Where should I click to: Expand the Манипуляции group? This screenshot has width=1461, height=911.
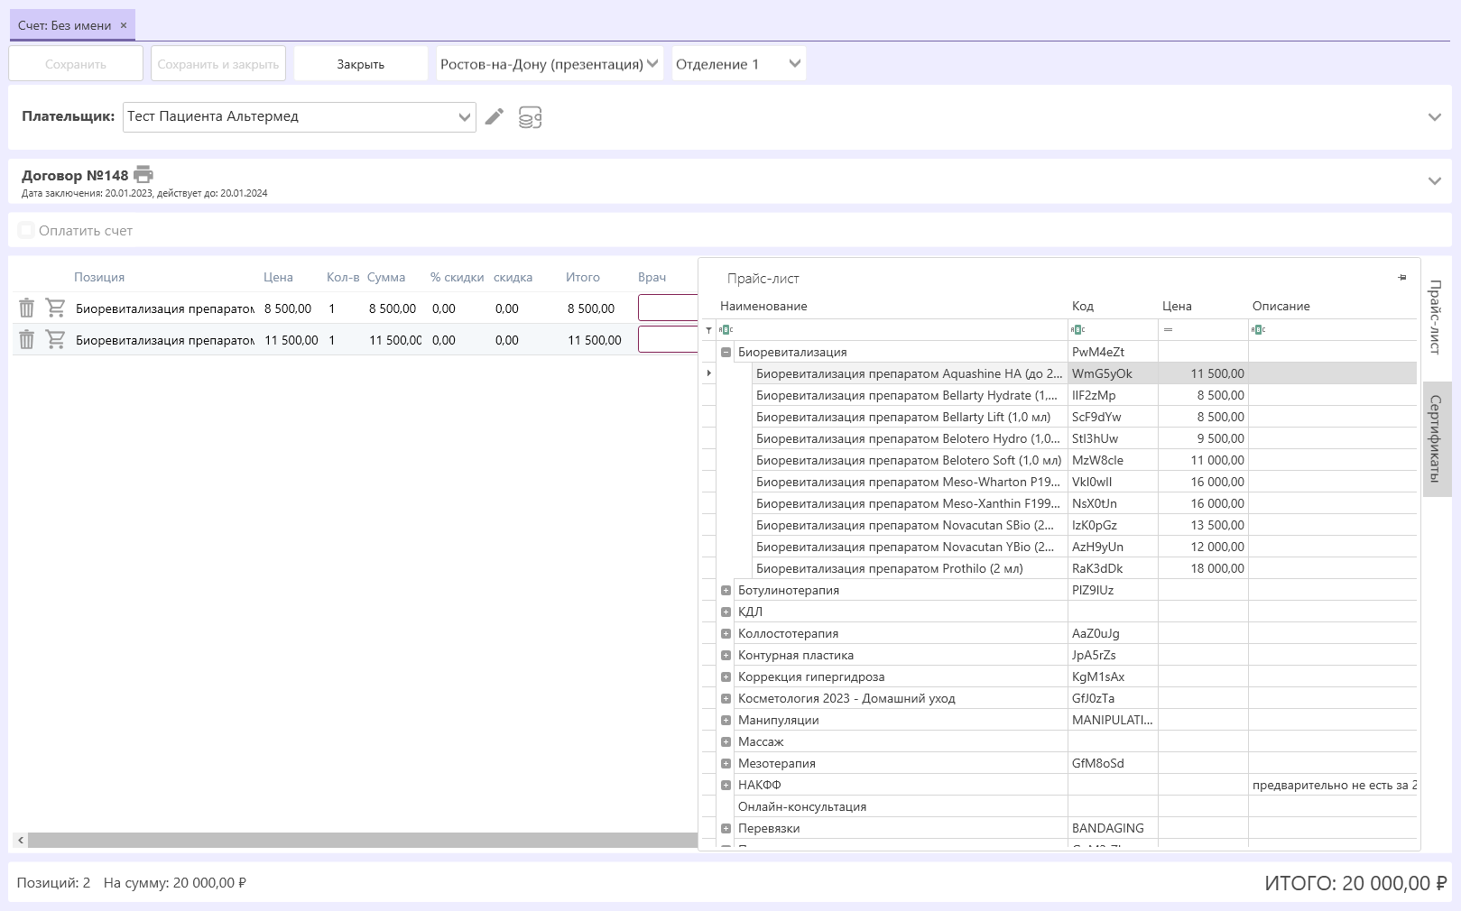pos(726,720)
